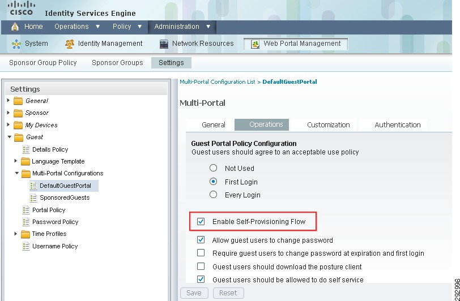Switch to the Customization tab
Viewport: 460px width, 301px height.
click(x=328, y=125)
